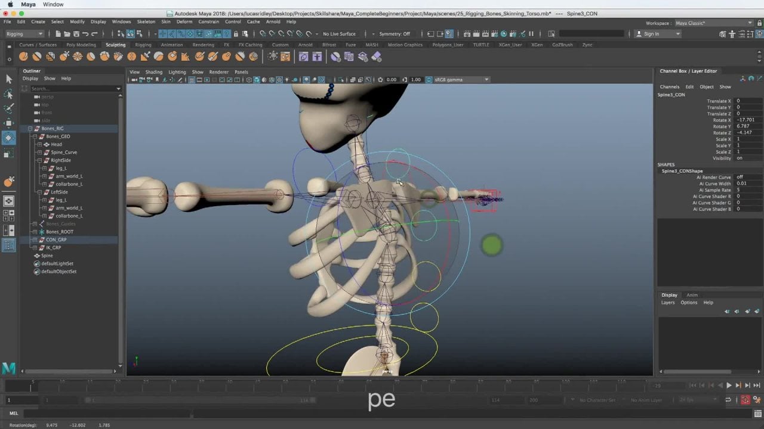Expand the Bones_ROOT node in Outliner
Screen dimensions: 764x429
35,232
